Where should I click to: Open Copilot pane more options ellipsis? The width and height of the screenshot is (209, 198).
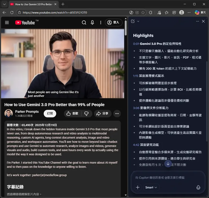197,21
